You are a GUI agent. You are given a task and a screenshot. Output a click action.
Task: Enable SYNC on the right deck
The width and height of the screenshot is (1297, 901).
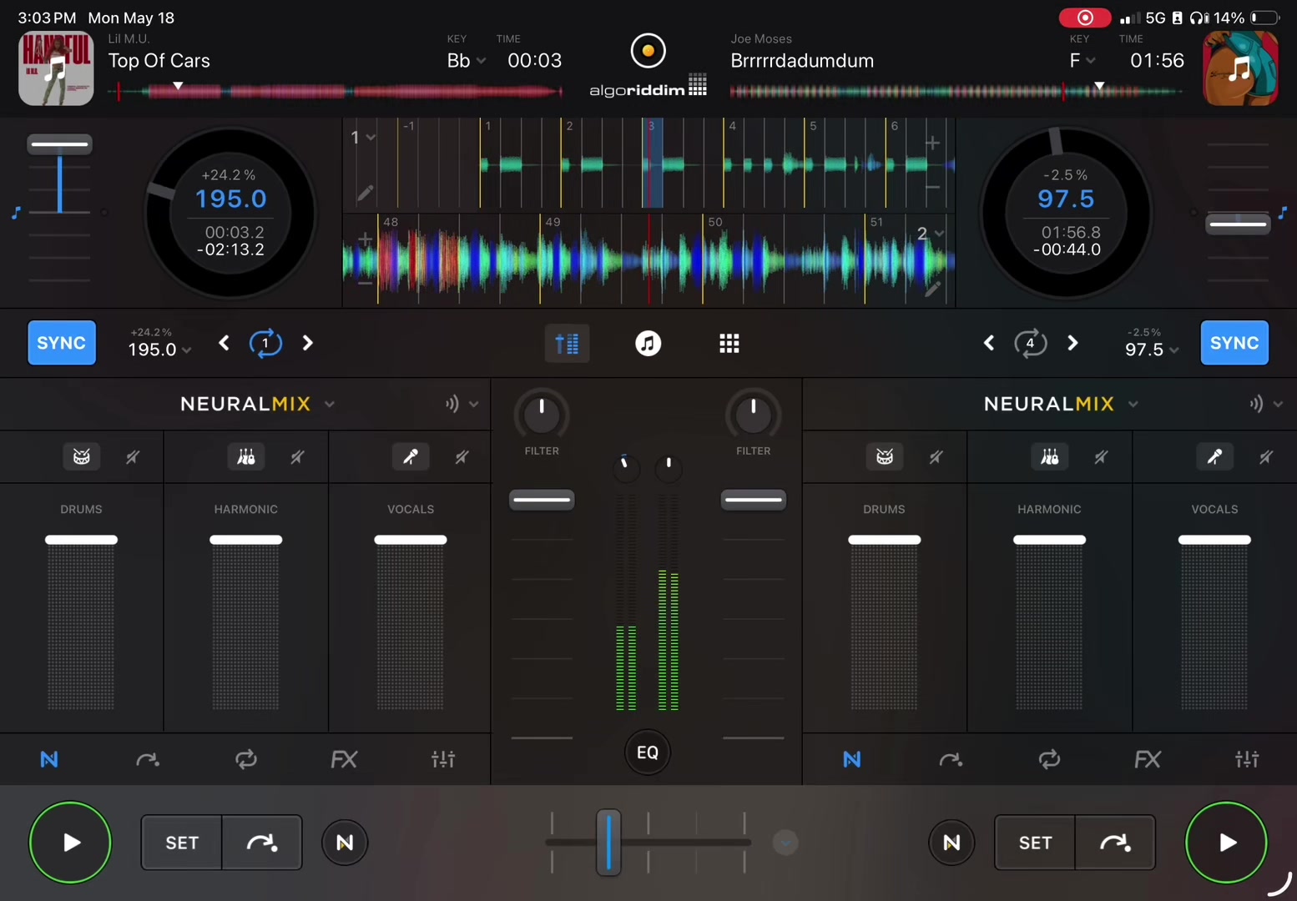tap(1234, 343)
